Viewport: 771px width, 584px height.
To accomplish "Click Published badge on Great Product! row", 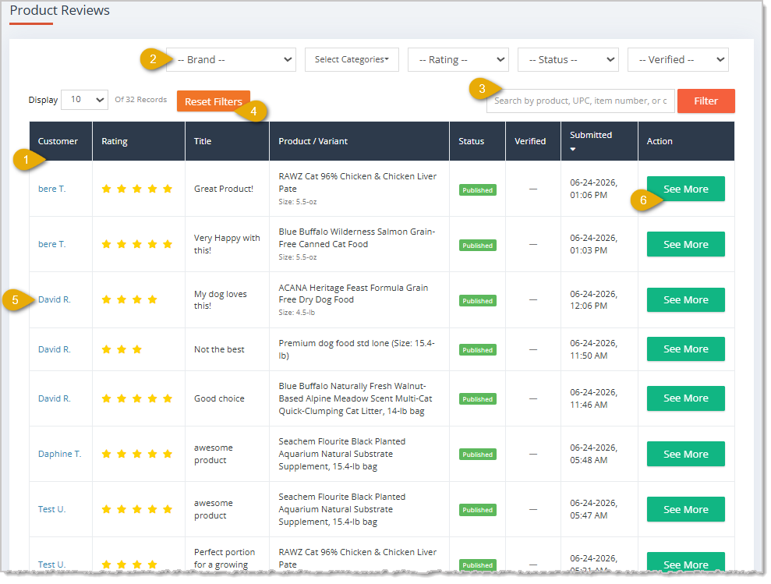I will click(x=477, y=190).
